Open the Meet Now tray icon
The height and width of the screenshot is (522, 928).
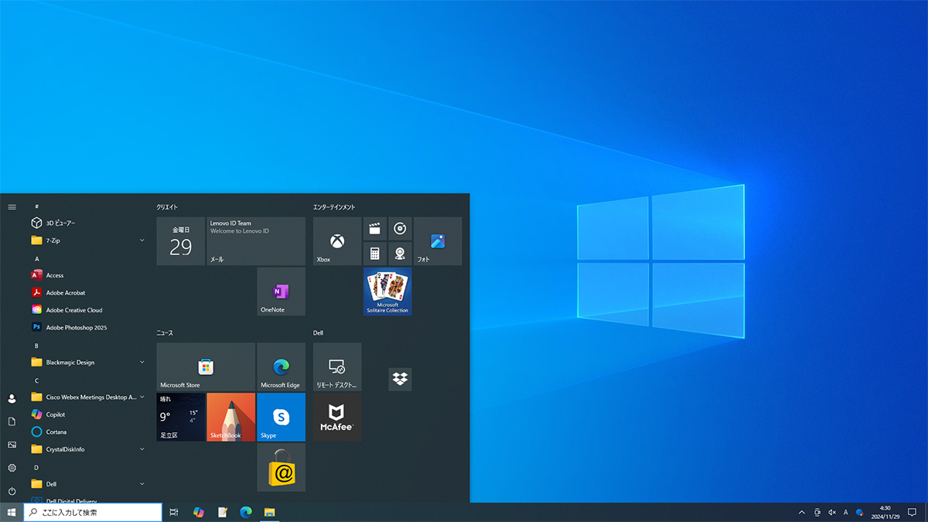coord(817,512)
